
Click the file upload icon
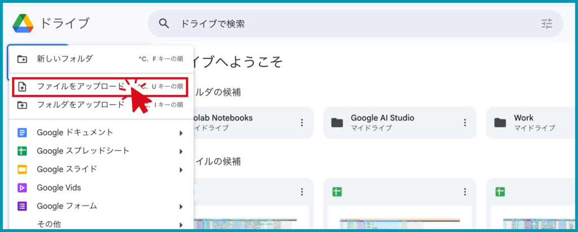tap(23, 87)
